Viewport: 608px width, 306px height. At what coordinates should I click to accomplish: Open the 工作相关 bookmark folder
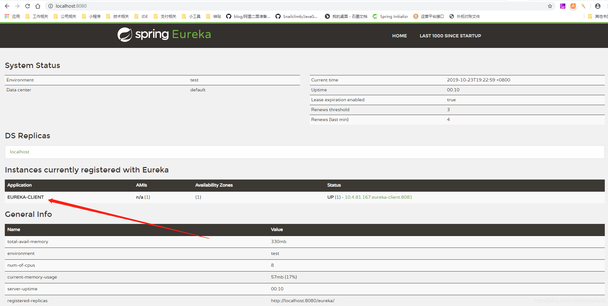coord(37,16)
